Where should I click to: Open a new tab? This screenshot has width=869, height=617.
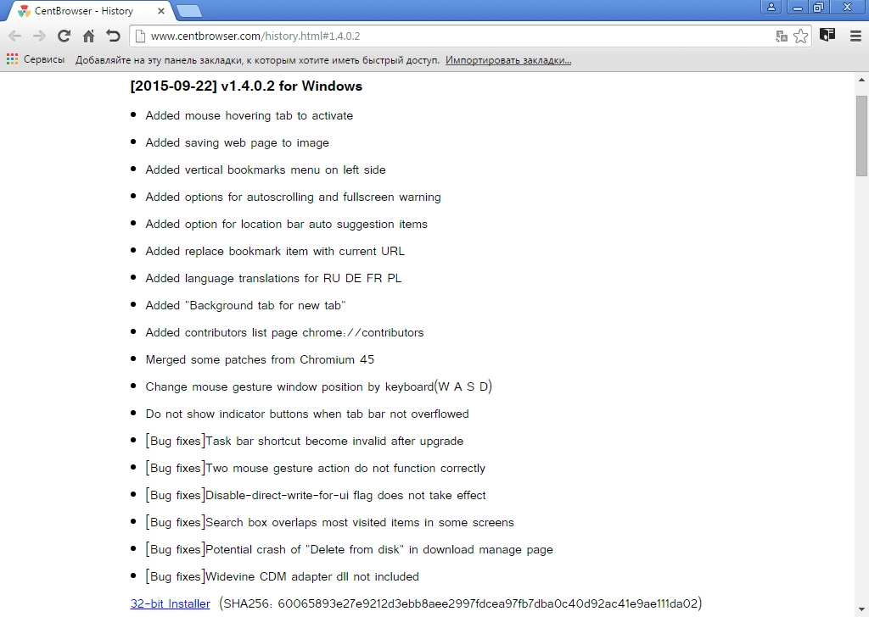click(189, 10)
